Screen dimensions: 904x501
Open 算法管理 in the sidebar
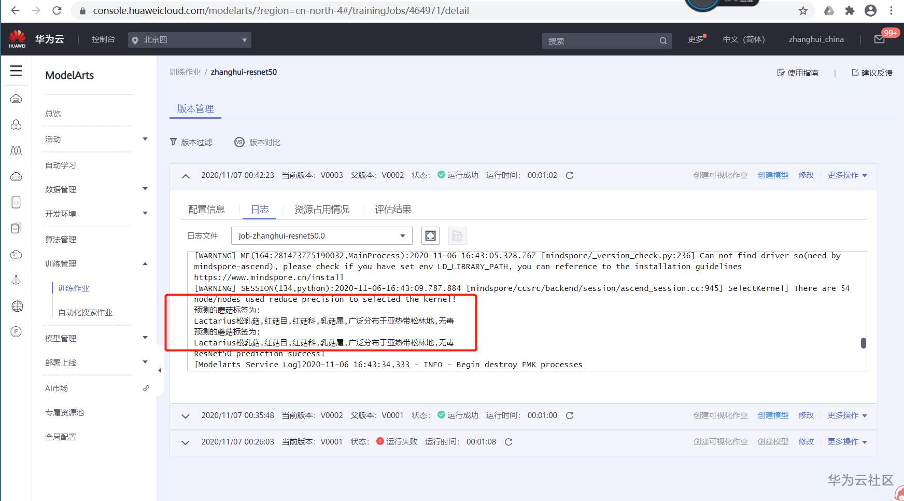61,240
